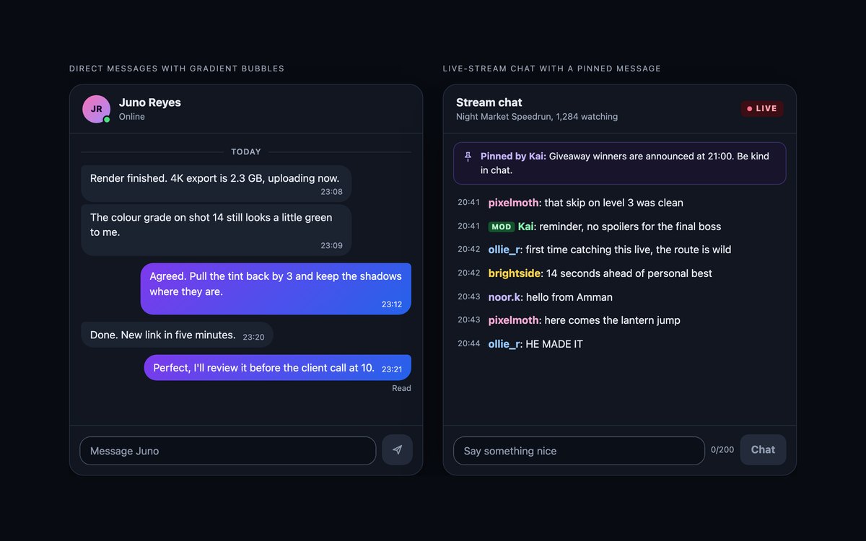Click the Stream chat title

[x=489, y=102]
